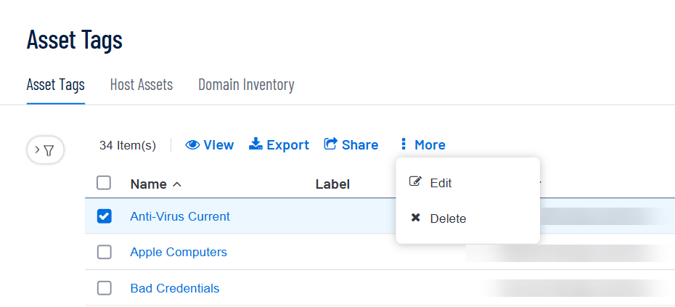The image size is (675, 307).
Task: Click the eye icon beside View
Action: pos(192,145)
